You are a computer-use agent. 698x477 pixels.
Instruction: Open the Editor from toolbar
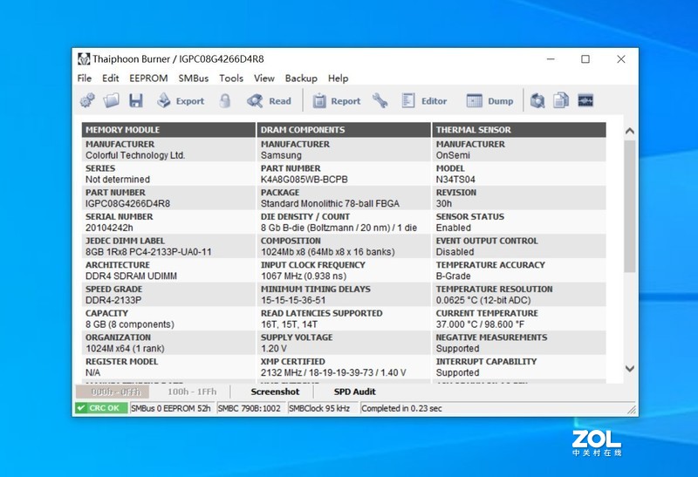[424, 100]
